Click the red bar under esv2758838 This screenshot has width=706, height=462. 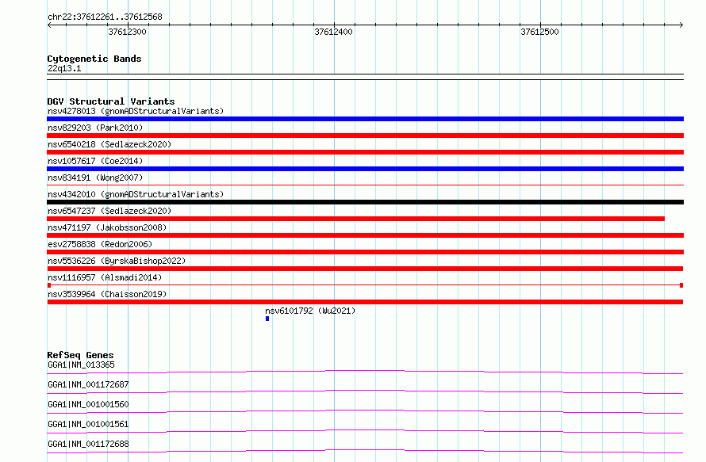coord(365,252)
